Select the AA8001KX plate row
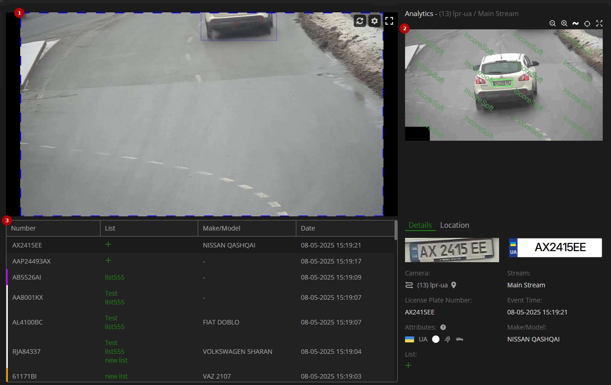The width and height of the screenshot is (611, 385). (x=200, y=297)
